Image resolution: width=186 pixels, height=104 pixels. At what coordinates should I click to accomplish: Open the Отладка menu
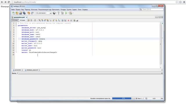63,10
